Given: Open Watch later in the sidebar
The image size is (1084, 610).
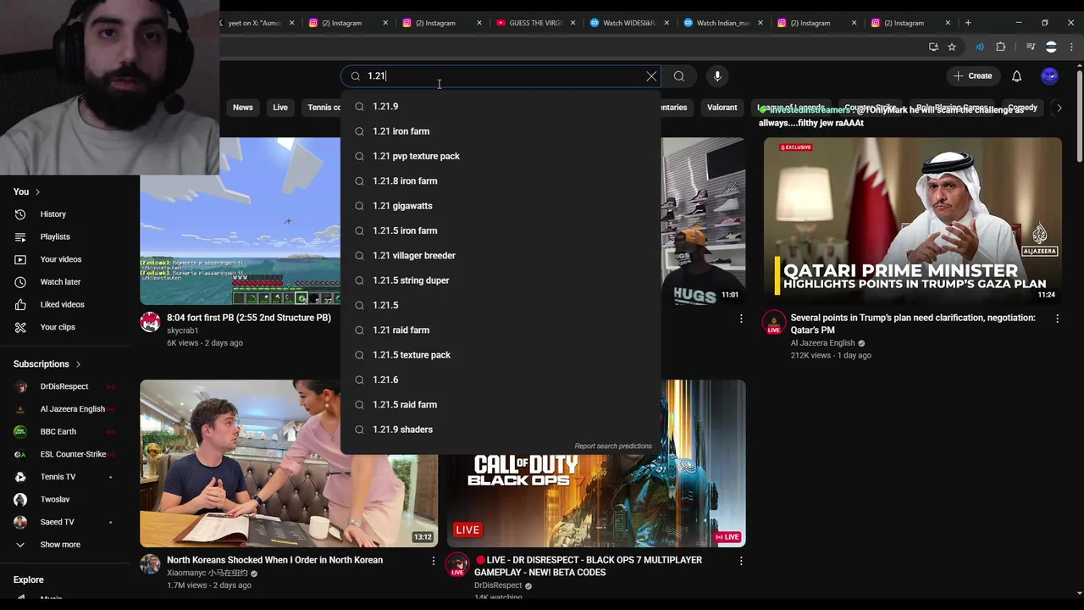Looking at the screenshot, I should click(x=60, y=282).
